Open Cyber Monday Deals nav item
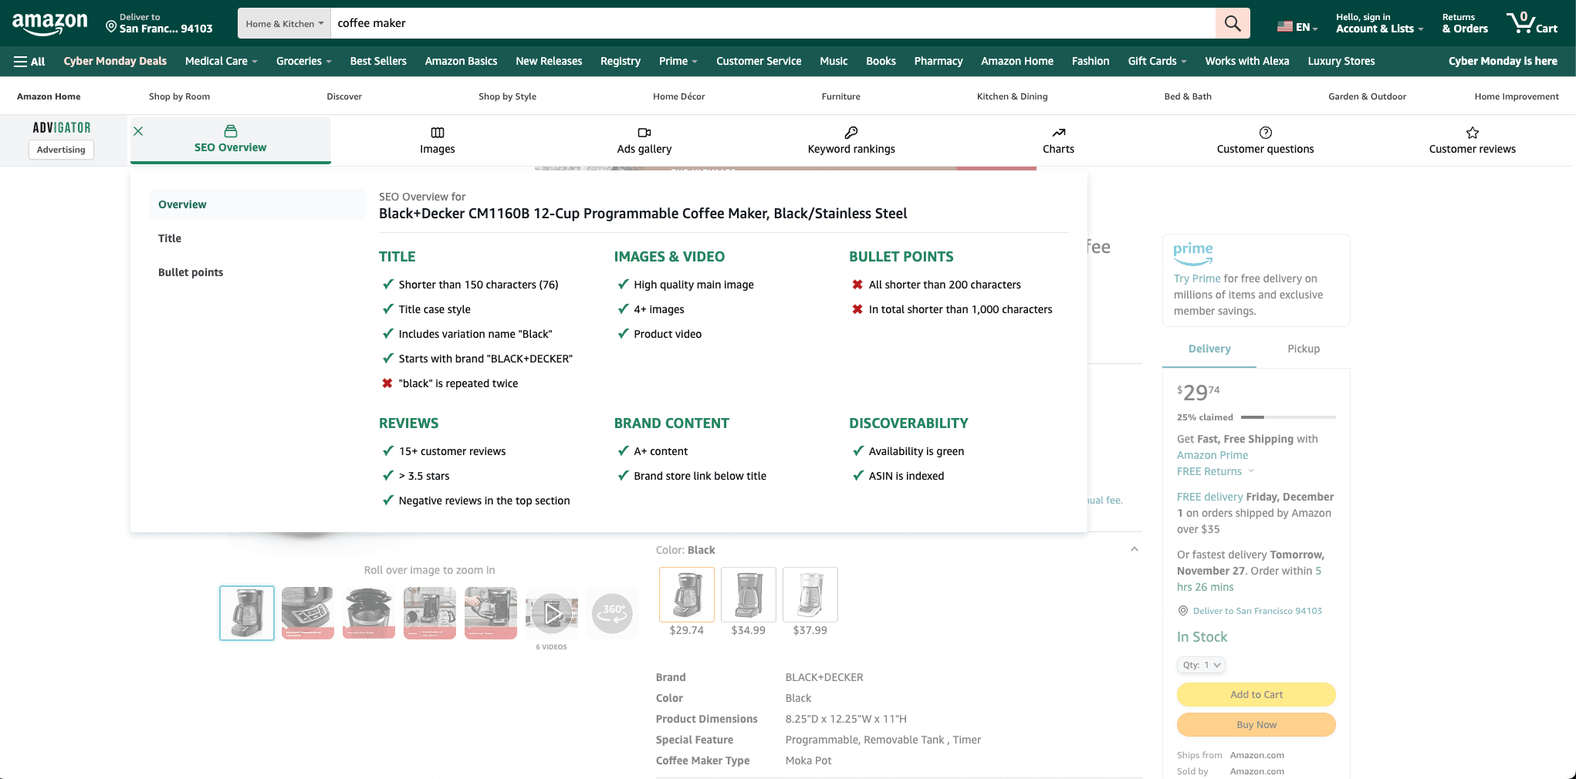This screenshot has width=1576, height=779. (115, 61)
